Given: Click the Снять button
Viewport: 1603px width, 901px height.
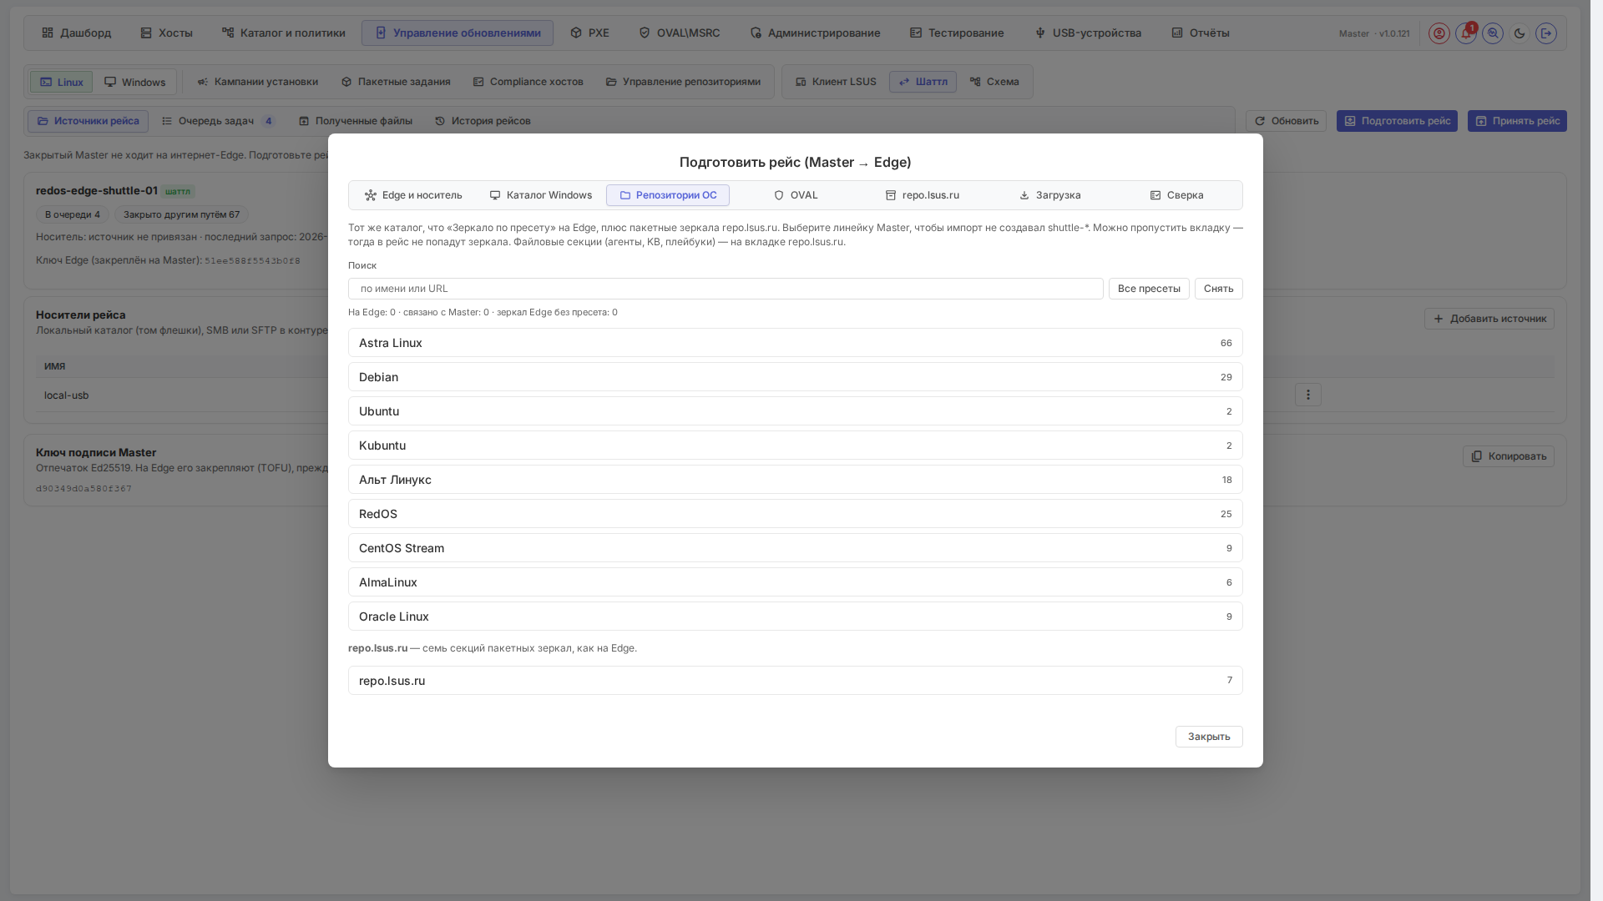Looking at the screenshot, I should click(1219, 289).
